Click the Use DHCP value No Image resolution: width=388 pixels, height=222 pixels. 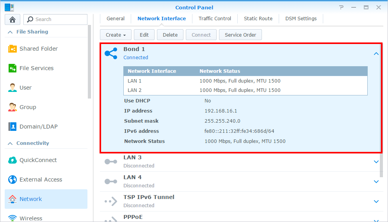coord(208,101)
